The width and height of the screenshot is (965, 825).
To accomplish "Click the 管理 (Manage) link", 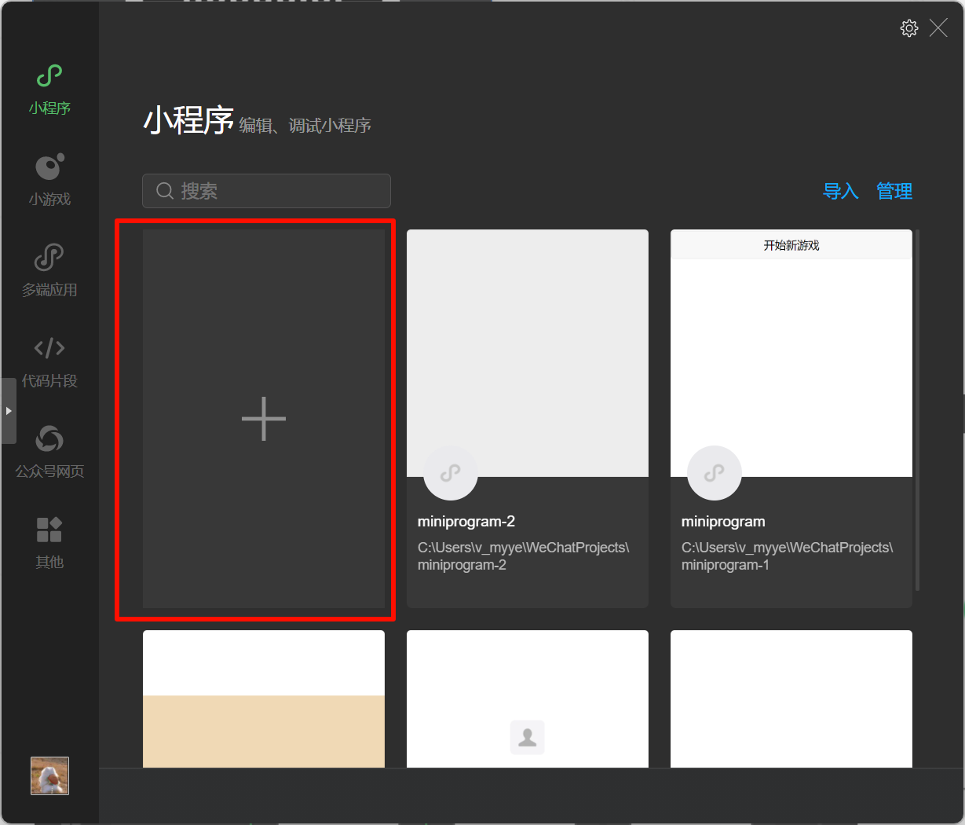I will coord(894,191).
